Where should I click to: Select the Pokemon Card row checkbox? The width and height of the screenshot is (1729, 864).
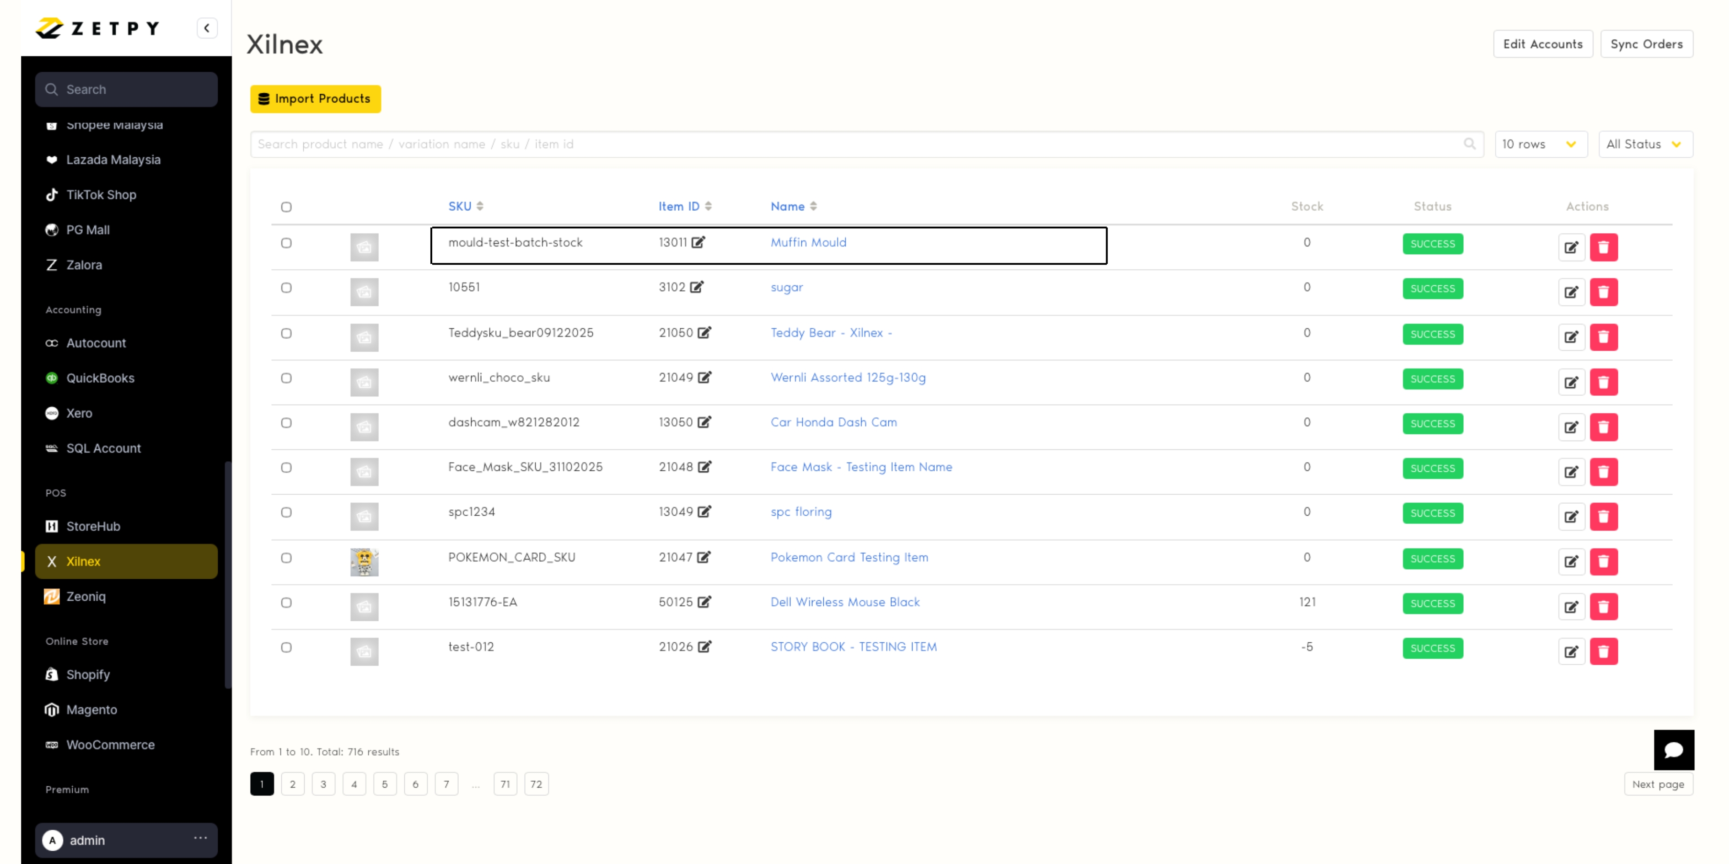tap(286, 557)
